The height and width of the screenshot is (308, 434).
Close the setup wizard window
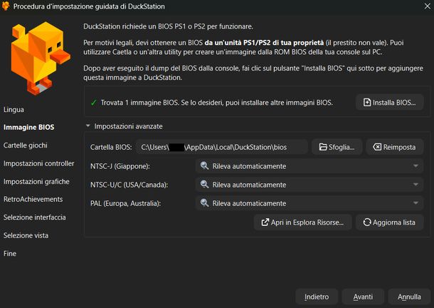428,6
